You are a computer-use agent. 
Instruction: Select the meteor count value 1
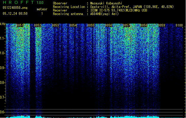click(42, 14)
